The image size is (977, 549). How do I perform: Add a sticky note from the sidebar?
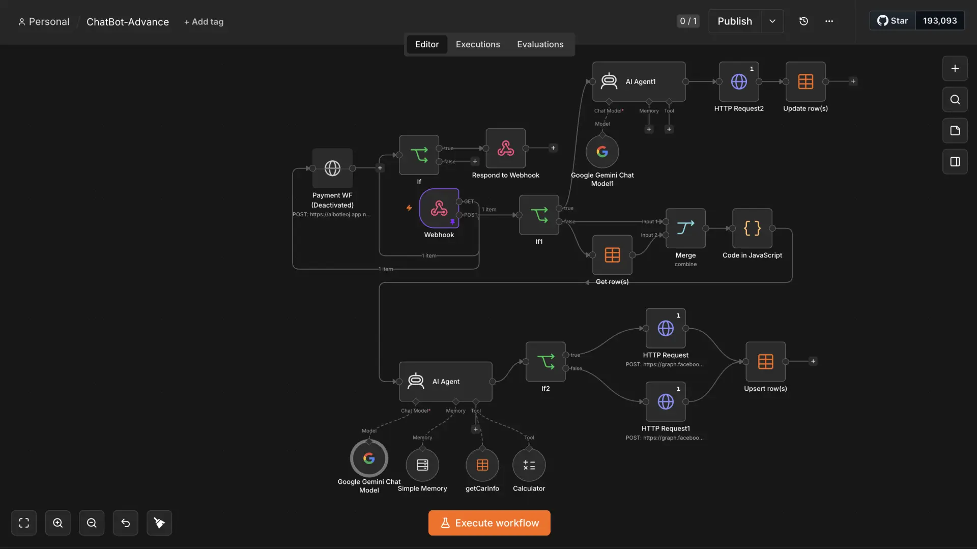(955, 131)
